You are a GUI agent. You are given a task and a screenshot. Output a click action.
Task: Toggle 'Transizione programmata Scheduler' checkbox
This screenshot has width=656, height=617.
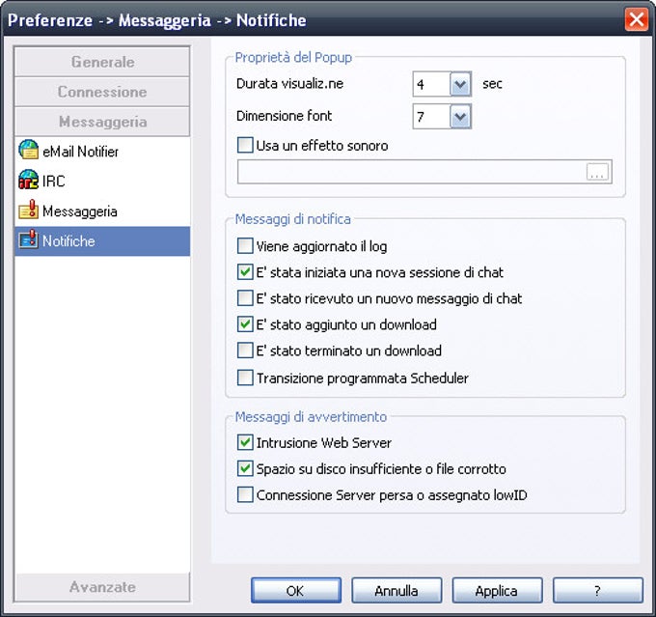pos(245,378)
